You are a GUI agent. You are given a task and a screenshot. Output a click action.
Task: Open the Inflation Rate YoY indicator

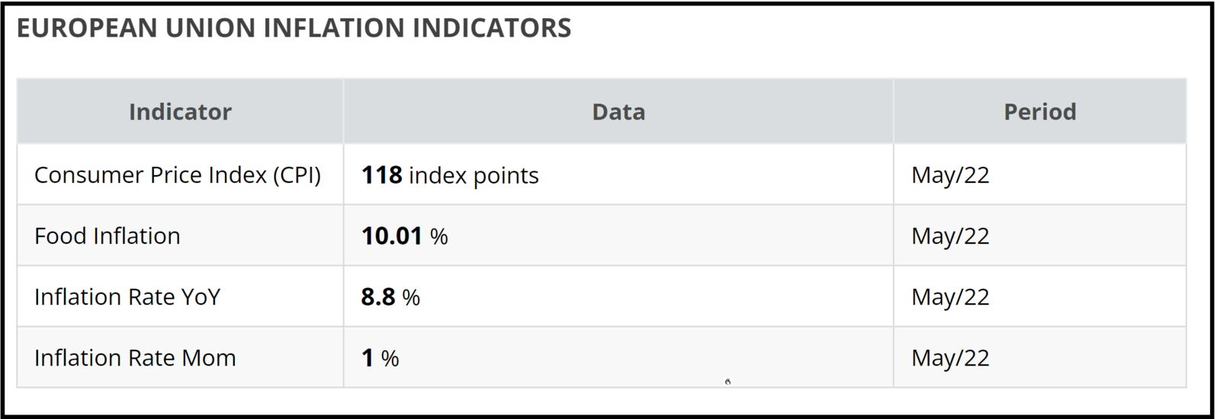point(127,297)
